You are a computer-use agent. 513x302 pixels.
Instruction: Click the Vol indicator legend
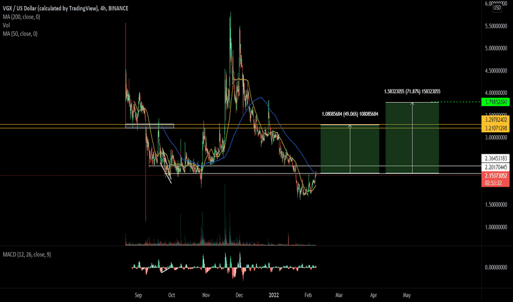click(x=6, y=25)
